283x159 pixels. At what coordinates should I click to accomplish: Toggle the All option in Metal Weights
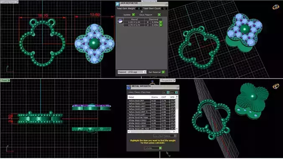[x=168, y=92]
